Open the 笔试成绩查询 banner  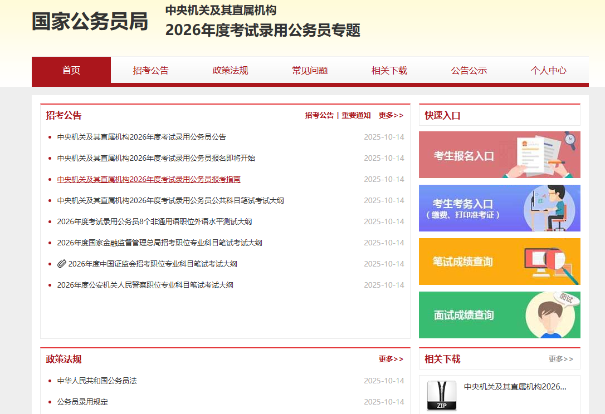pos(499,262)
